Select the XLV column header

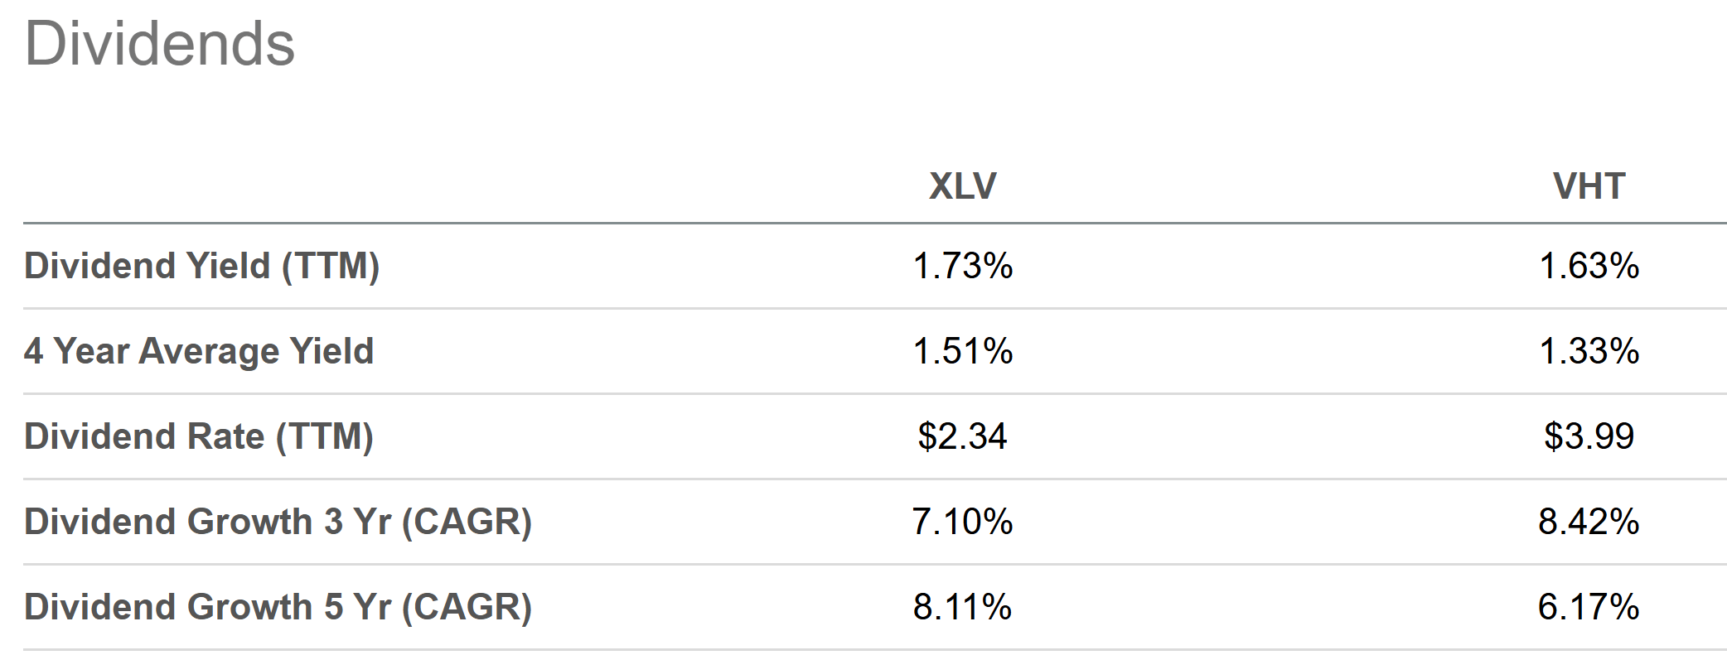962,186
